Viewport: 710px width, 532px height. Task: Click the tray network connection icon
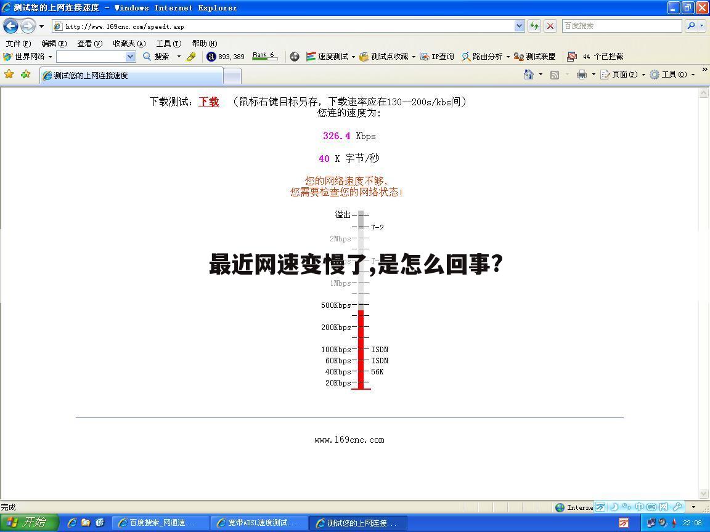(x=651, y=523)
